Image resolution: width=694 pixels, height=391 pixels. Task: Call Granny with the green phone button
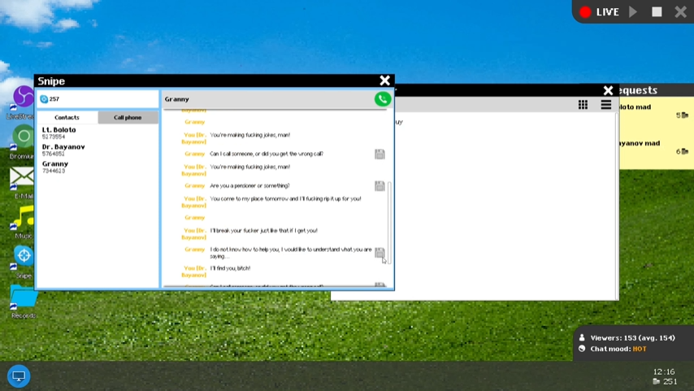tap(382, 99)
